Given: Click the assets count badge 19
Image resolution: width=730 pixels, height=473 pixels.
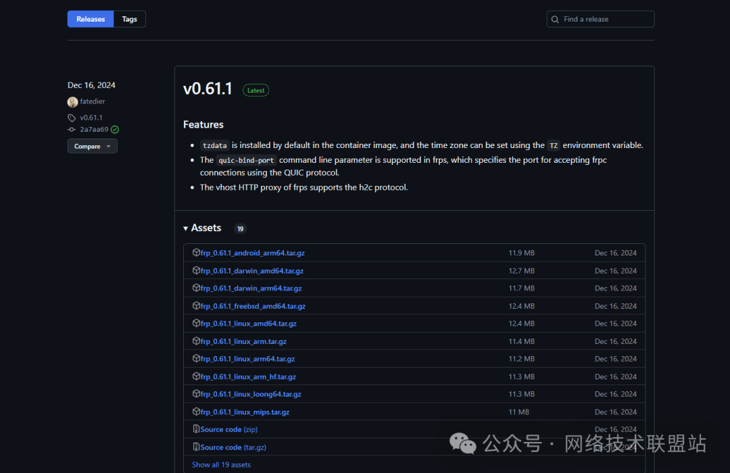Looking at the screenshot, I should tap(240, 228).
